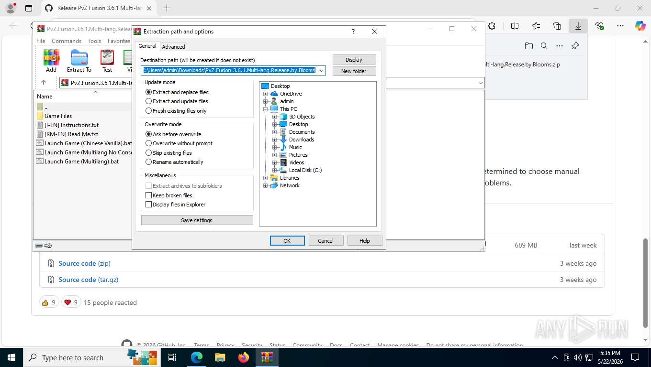Open WinRAR Tools menu
The height and width of the screenshot is (367, 651).
pos(94,41)
